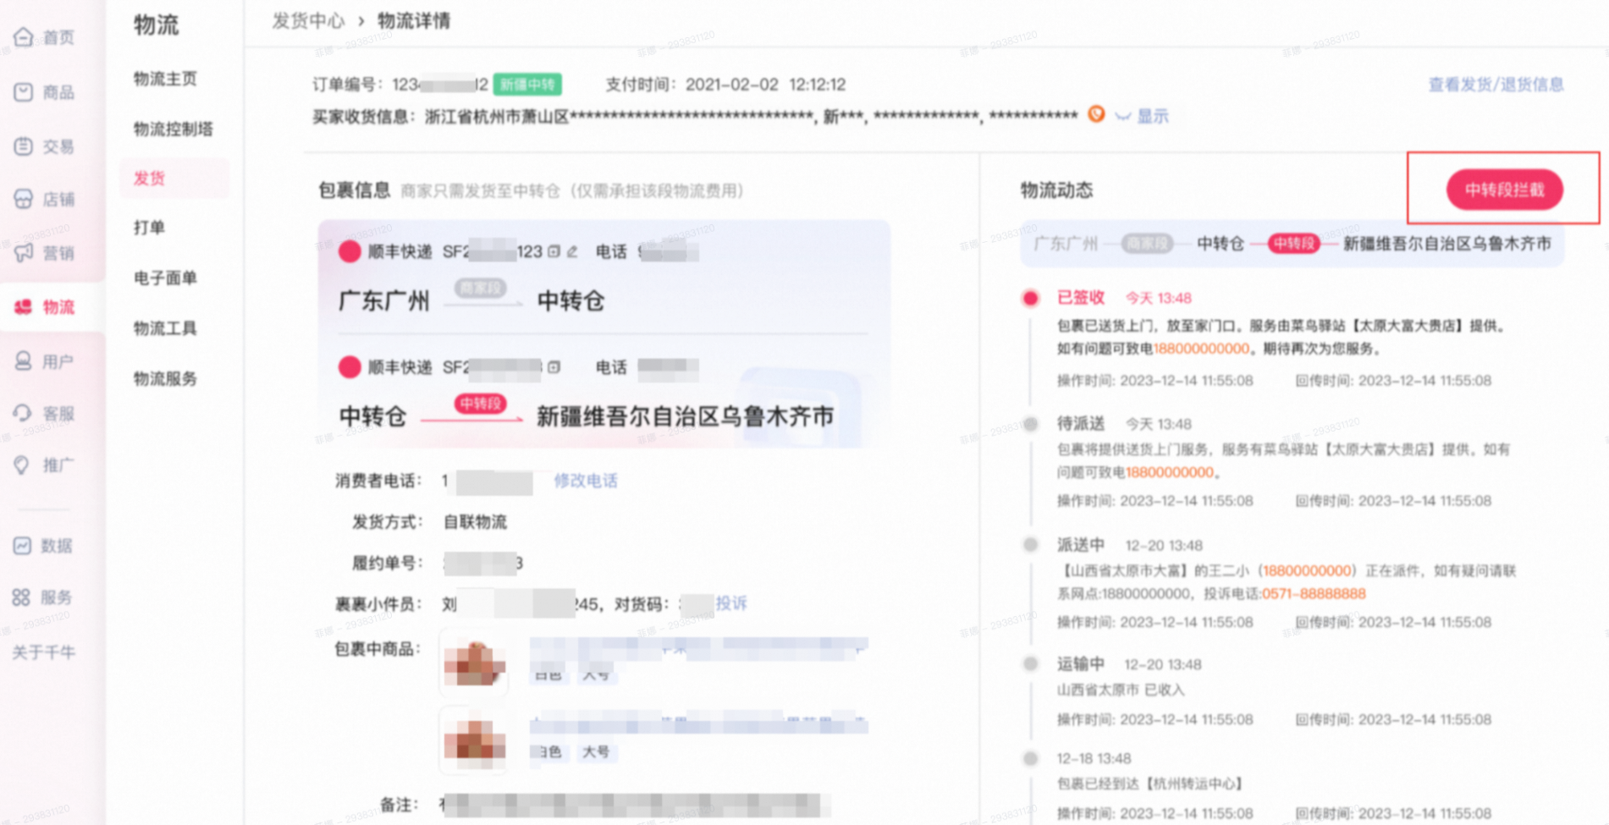Go back to 发货中心 breadcrumb

308,21
